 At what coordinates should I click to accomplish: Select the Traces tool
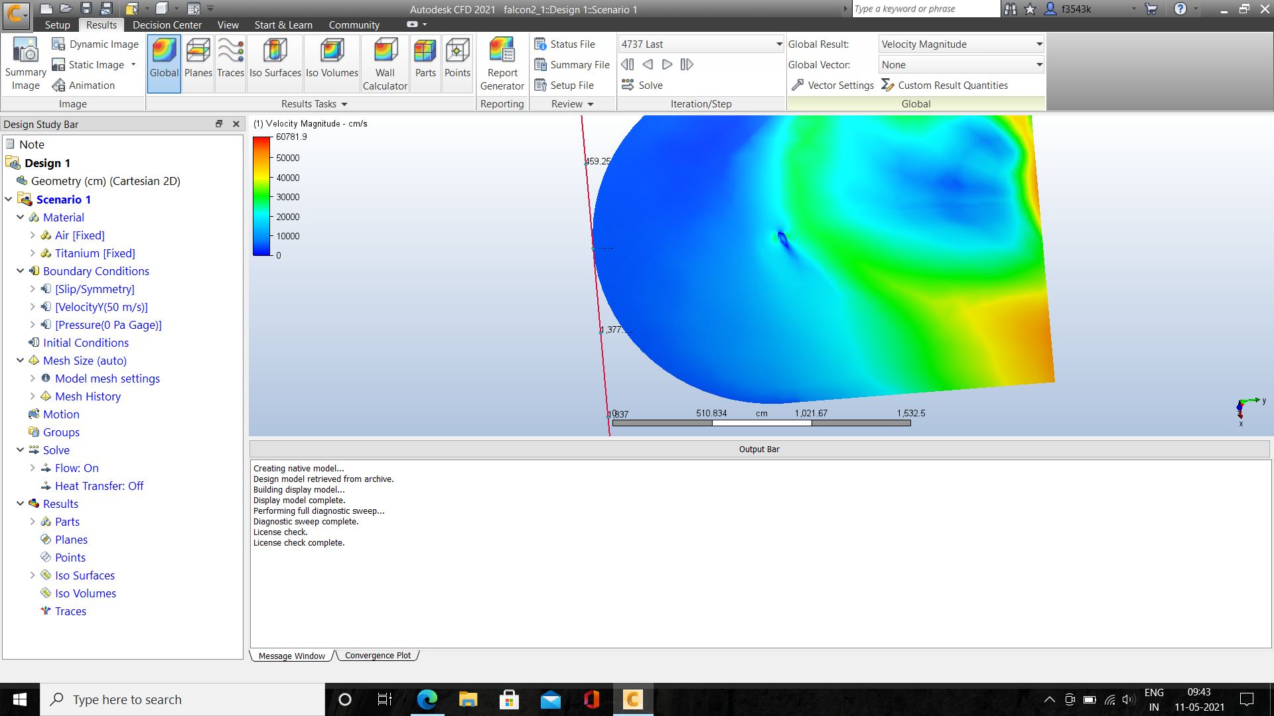click(230, 63)
